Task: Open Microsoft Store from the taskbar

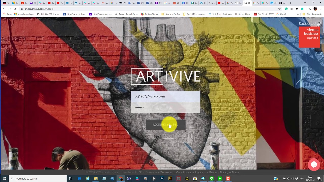Action: pyautogui.click(x=195, y=179)
